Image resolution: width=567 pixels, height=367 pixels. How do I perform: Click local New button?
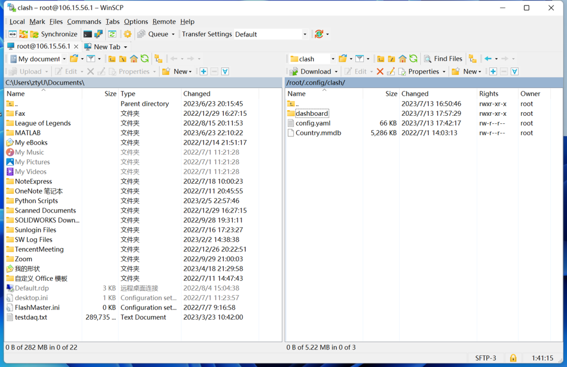tap(177, 71)
